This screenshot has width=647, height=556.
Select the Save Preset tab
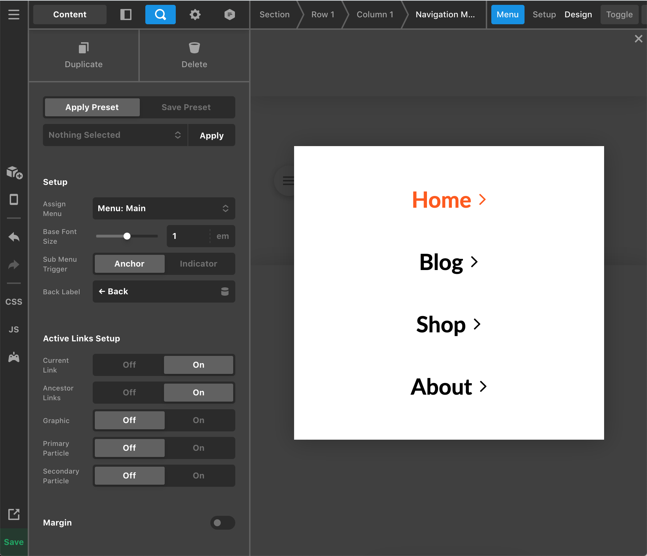pyautogui.click(x=186, y=107)
